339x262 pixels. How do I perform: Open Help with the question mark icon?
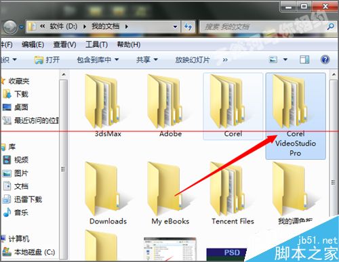pos(325,60)
